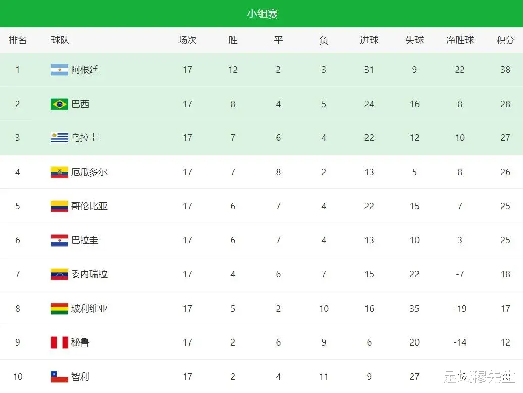Click the 场次 column header
Image resolution: width=523 pixels, height=393 pixels.
click(x=187, y=40)
